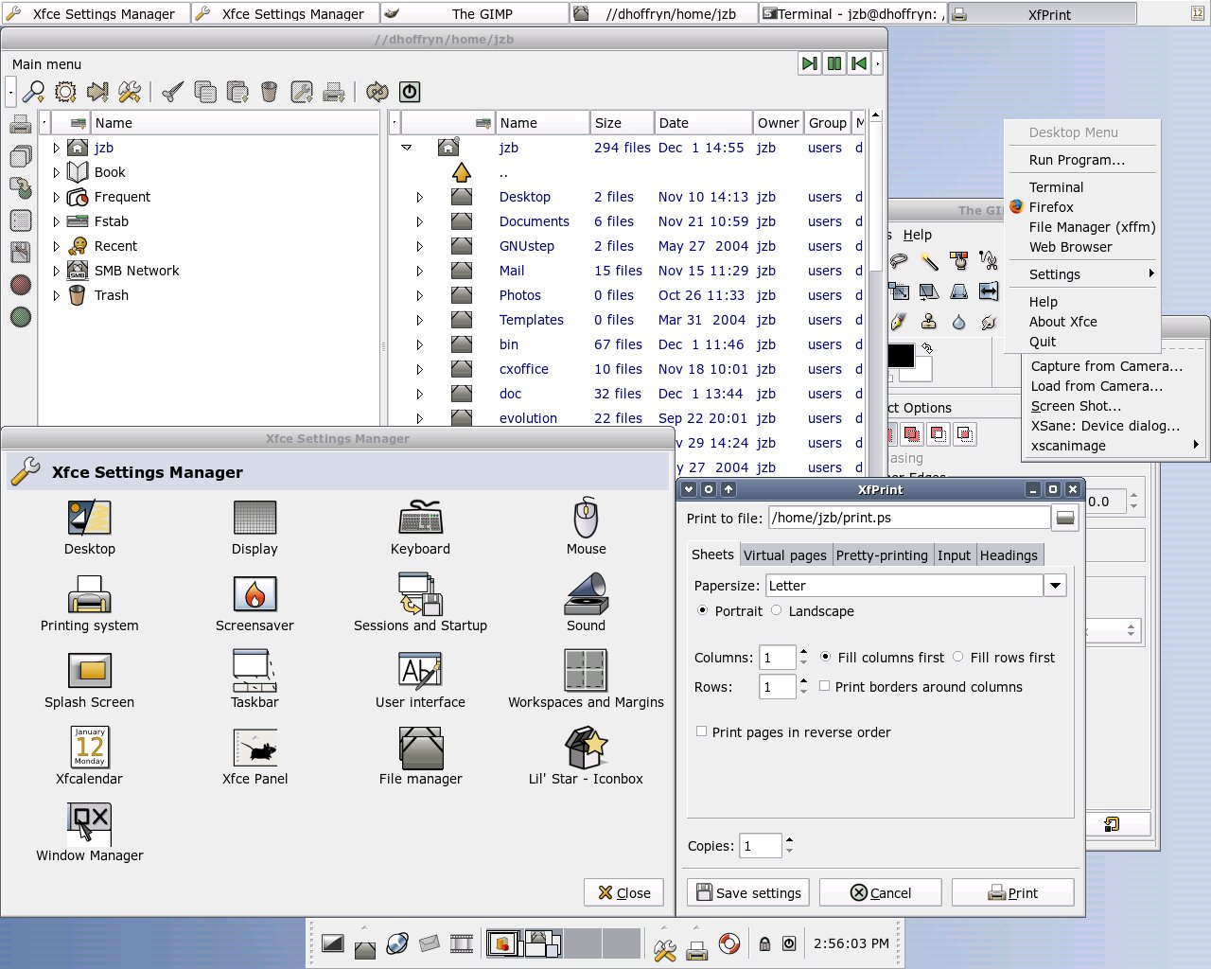Click the browse file button next to print path
This screenshot has width=1211, height=969.
tap(1064, 518)
